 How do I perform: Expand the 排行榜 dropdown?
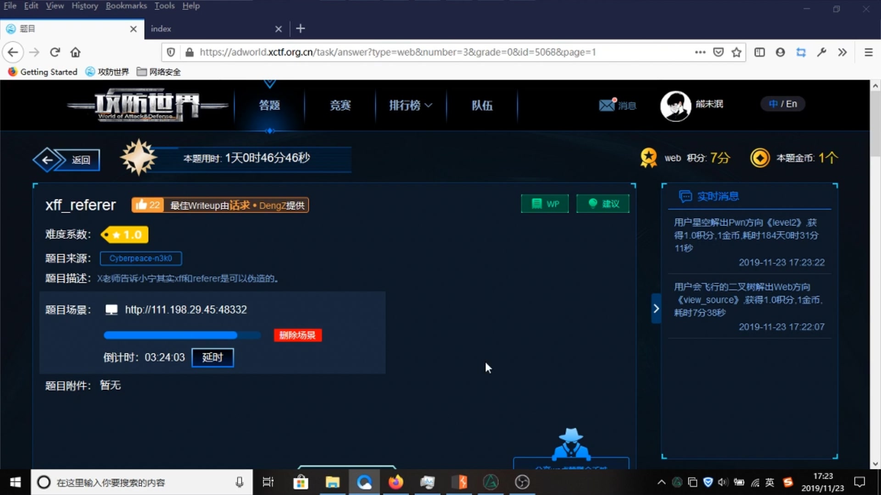point(411,105)
